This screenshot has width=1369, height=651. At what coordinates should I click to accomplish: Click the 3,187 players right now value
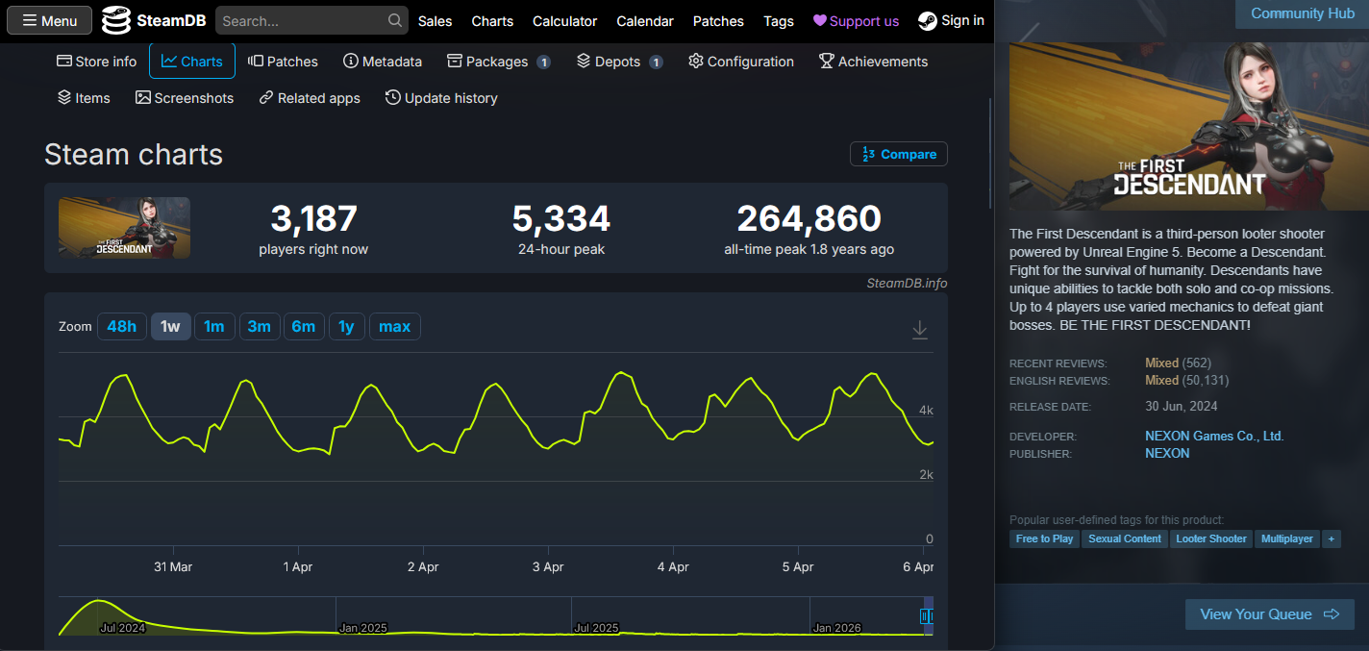[313, 219]
